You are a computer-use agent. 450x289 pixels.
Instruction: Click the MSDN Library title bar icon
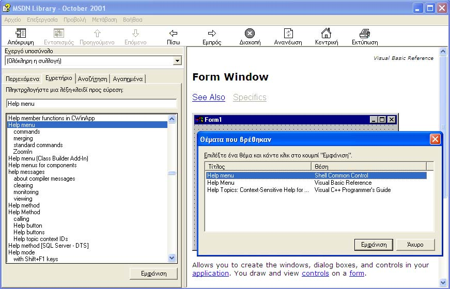click(6, 8)
